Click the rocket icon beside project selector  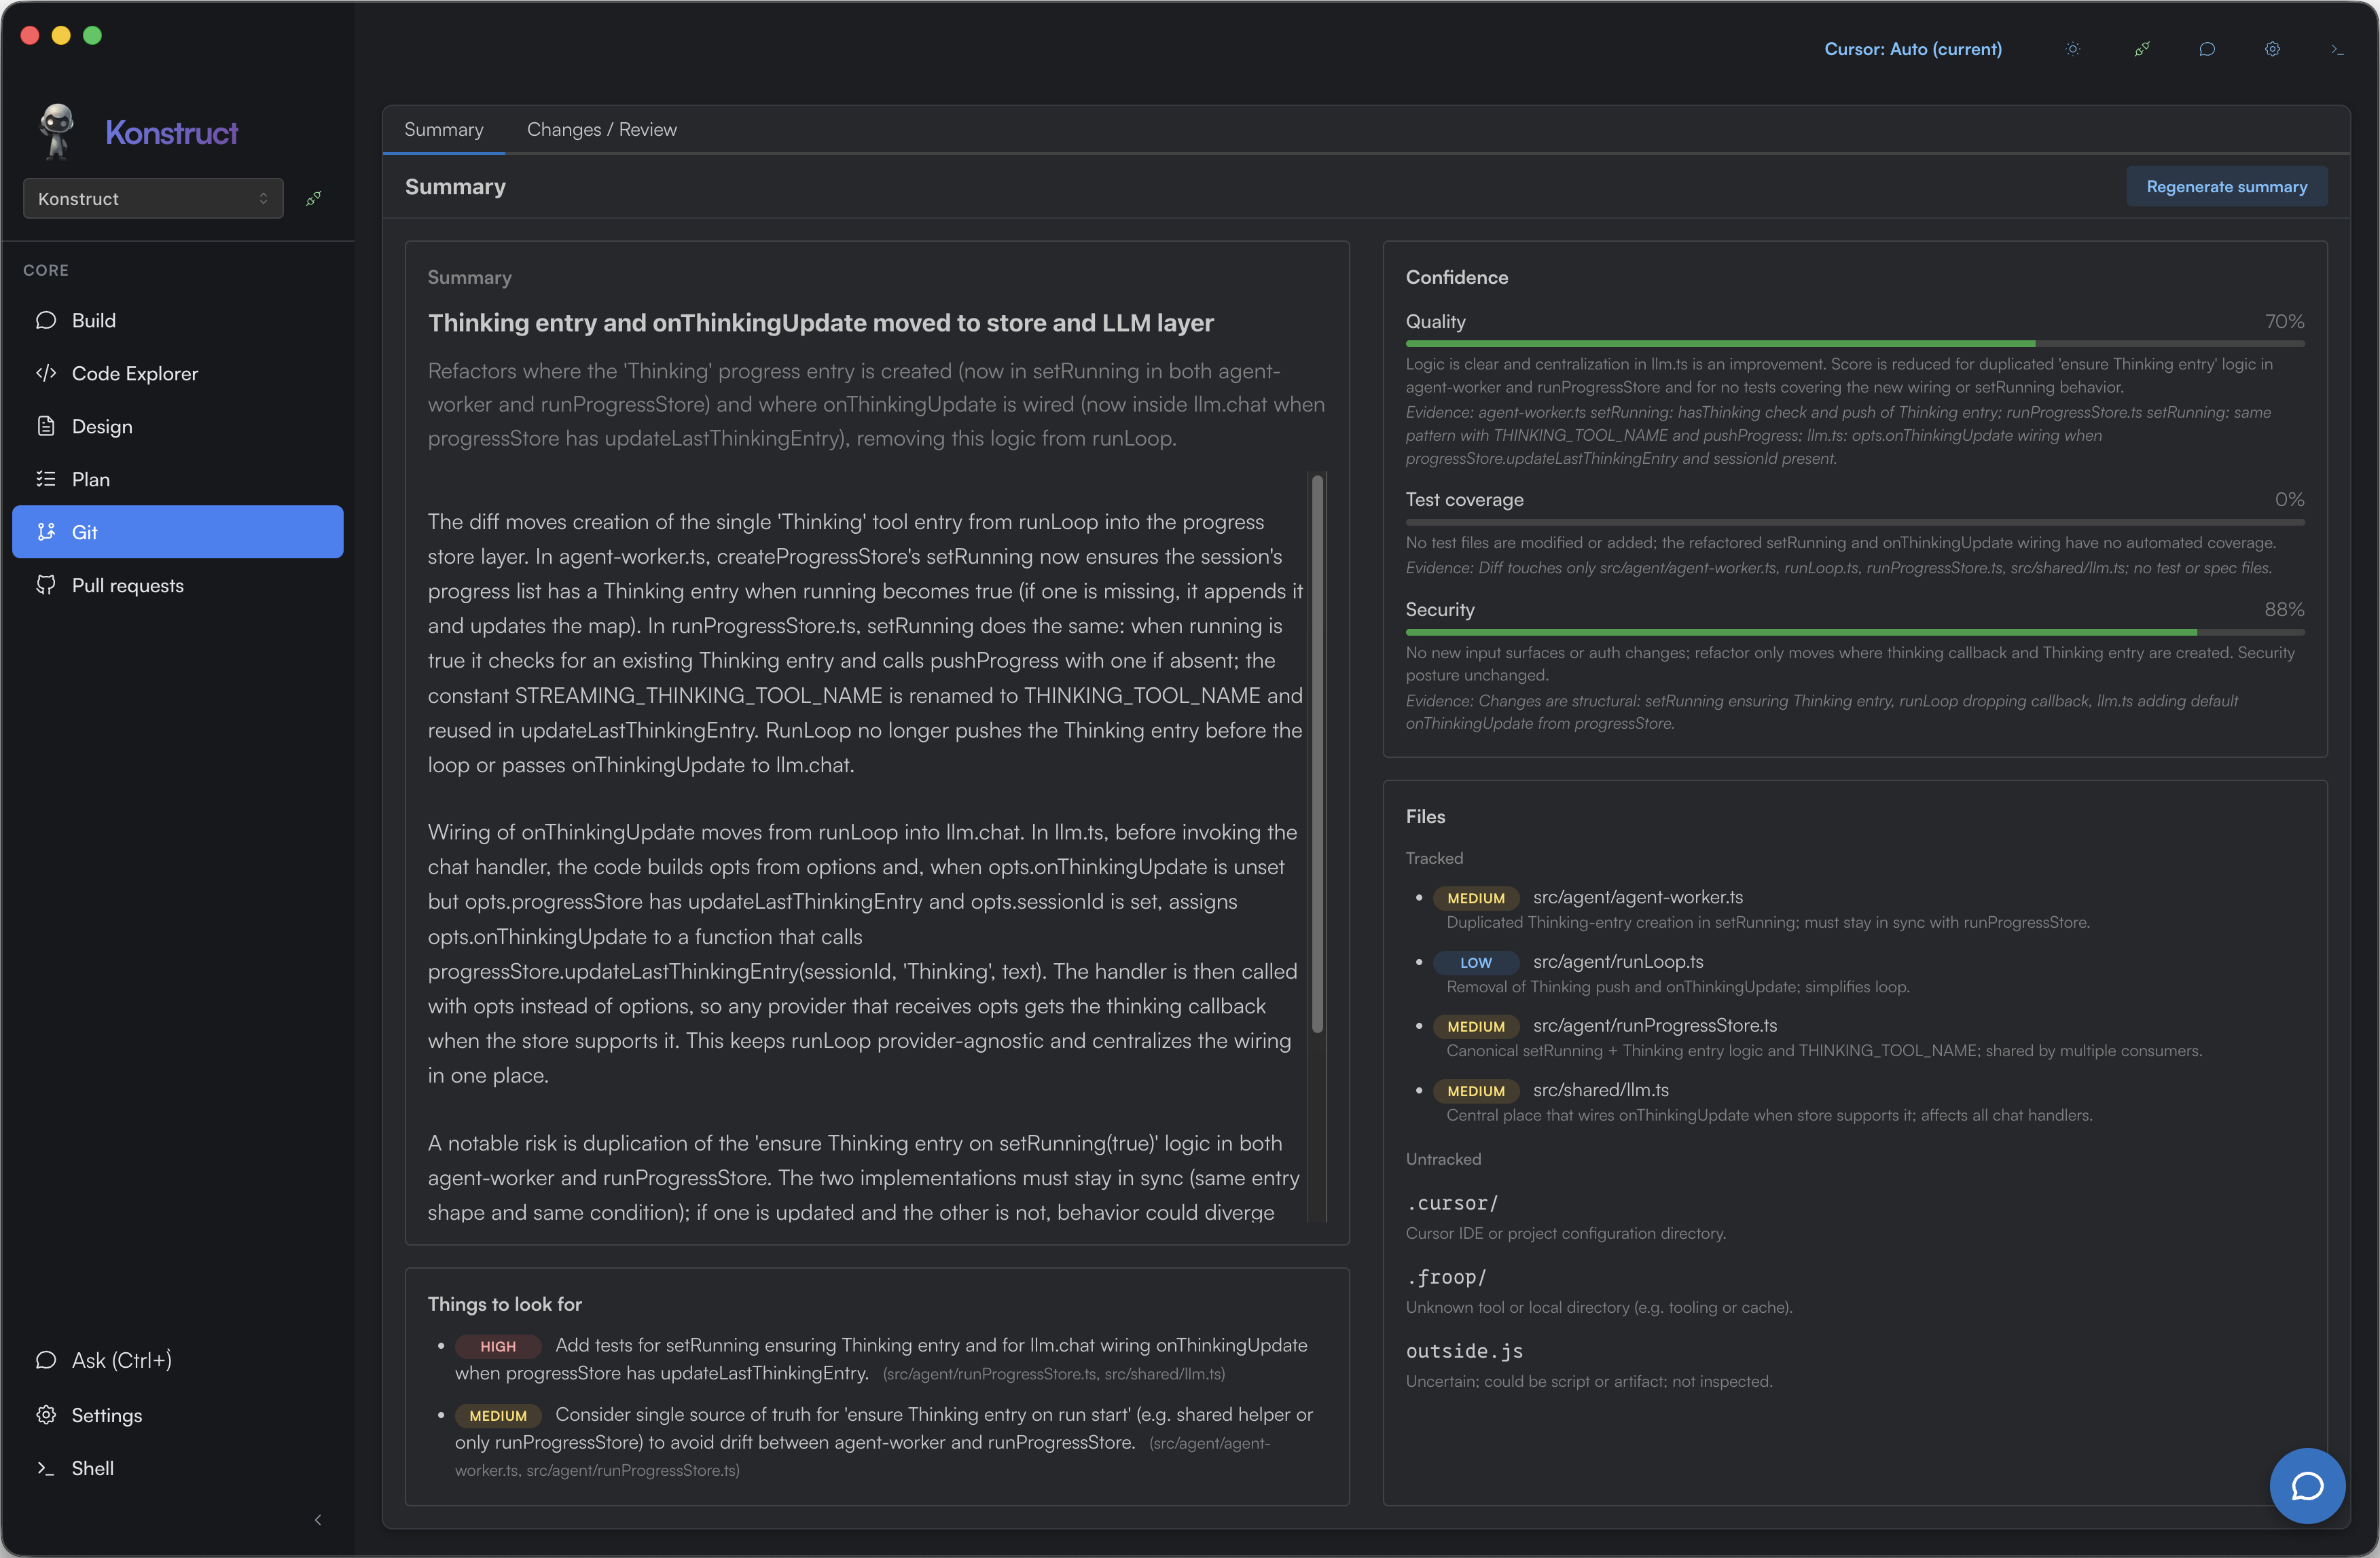(314, 198)
